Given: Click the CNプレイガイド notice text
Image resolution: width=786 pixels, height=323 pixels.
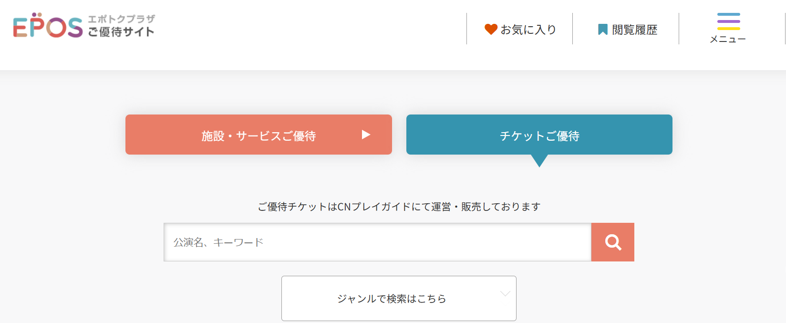Looking at the screenshot, I should pos(399,207).
